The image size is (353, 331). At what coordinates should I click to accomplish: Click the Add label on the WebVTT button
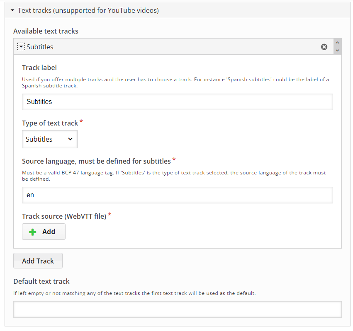tap(49, 232)
